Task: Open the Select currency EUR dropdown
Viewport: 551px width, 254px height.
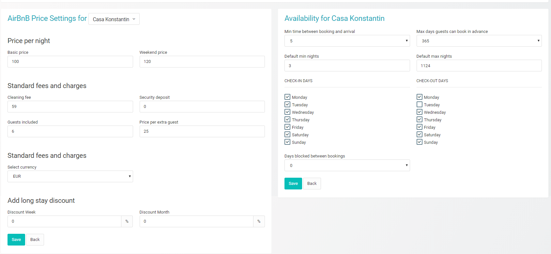Action: click(70, 176)
